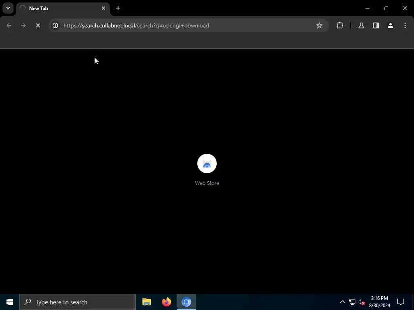
Task: Bookmark this page with star icon
Action: 319,25
